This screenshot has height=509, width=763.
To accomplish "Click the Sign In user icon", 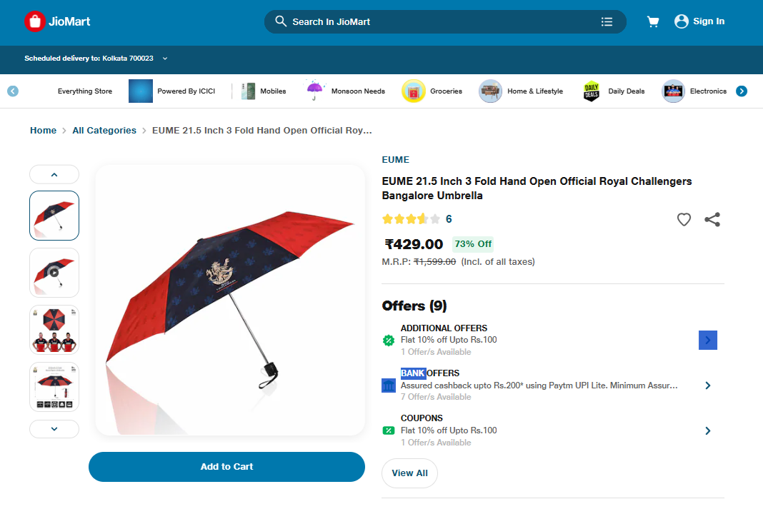I will click(682, 21).
